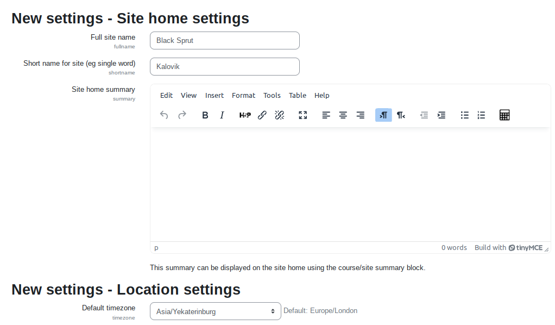Open the Default timezone dropdown
Viewport: 555px width, 325px height.
(216, 311)
